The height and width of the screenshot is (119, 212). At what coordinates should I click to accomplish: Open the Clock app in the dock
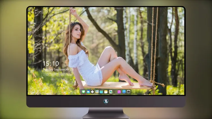pyautogui.click(x=92, y=92)
